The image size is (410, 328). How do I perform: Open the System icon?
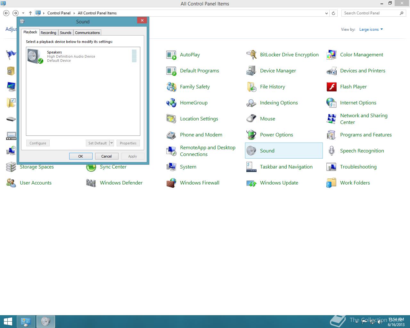tap(171, 167)
